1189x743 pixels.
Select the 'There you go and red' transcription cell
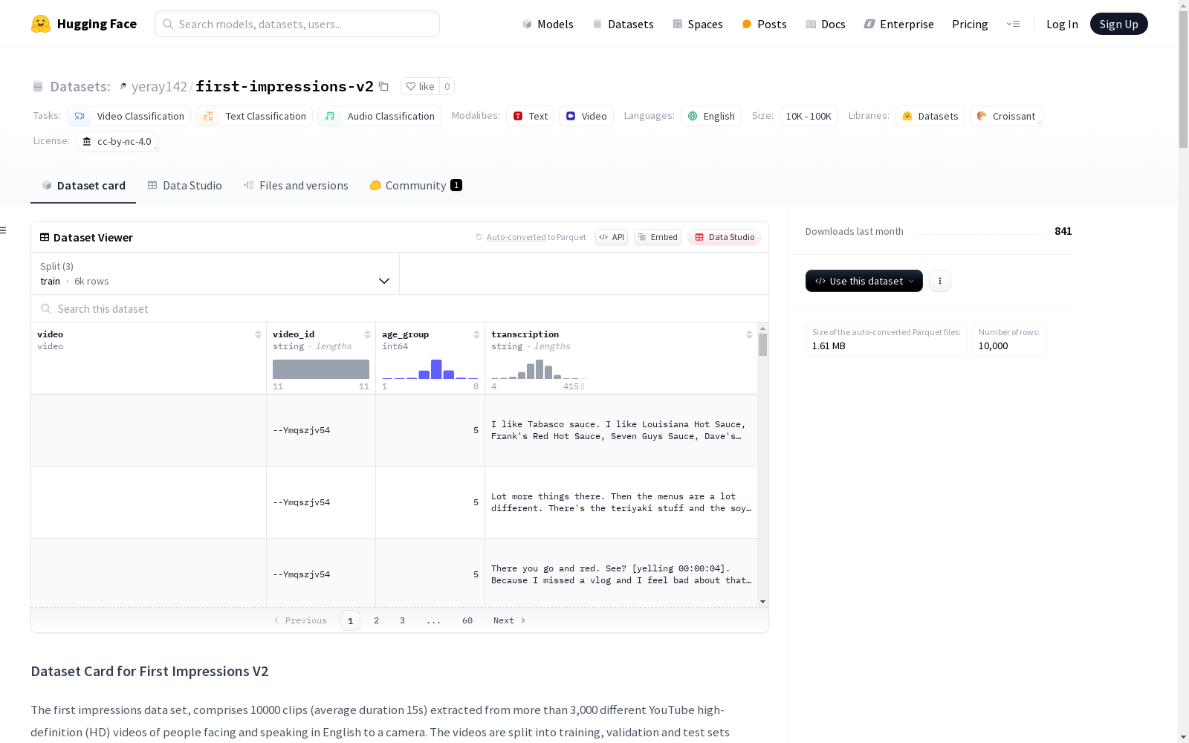point(621,574)
